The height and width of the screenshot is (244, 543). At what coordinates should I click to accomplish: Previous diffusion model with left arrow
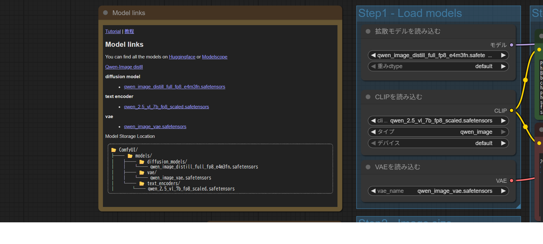tap(373, 55)
